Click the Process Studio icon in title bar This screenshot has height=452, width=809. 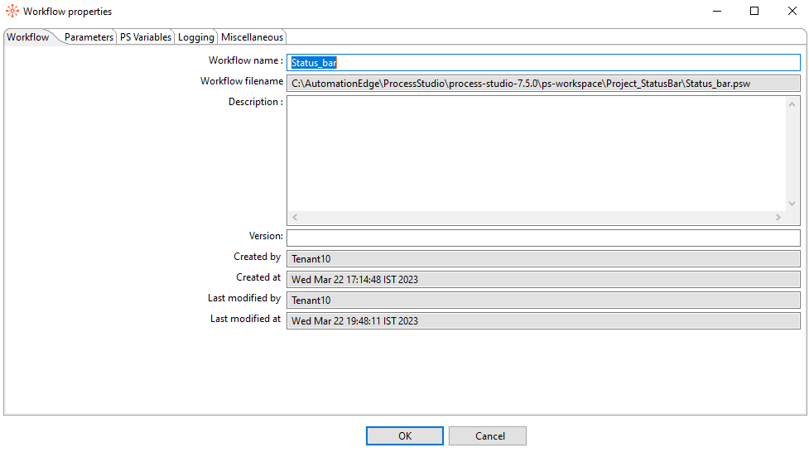point(12,12)
